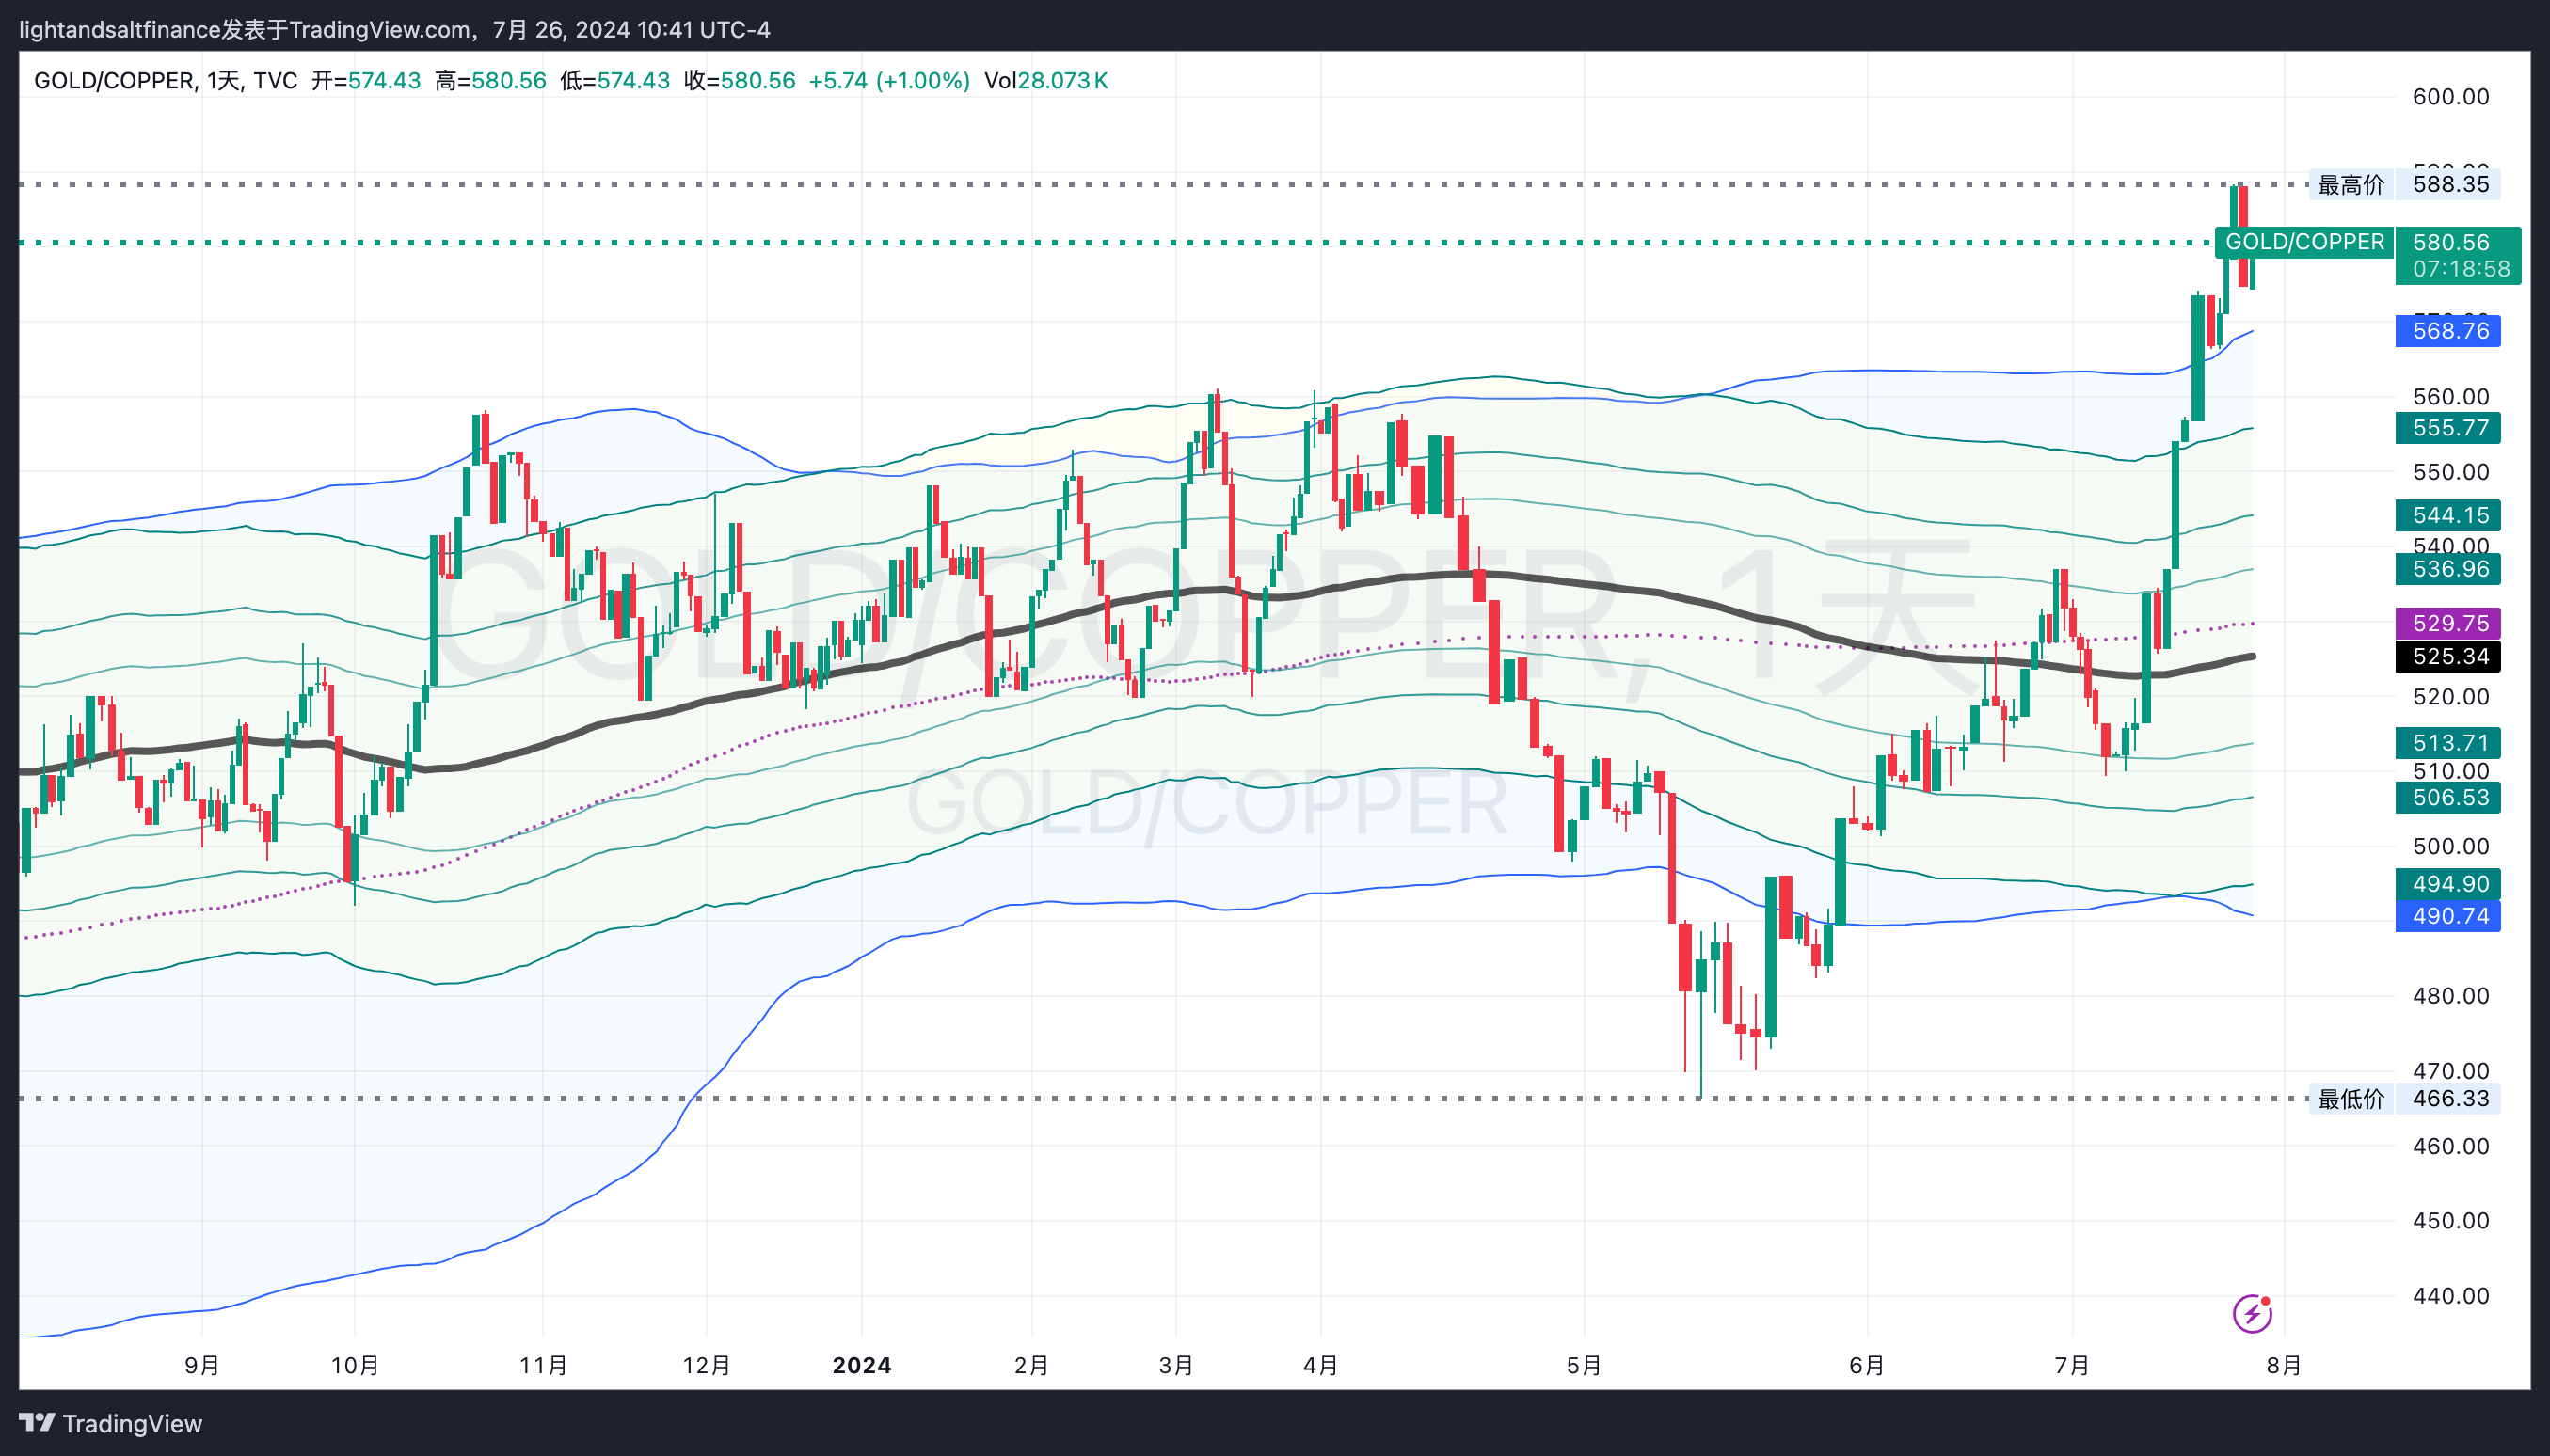Click the green 555.77 band label
This screenshot has width=2550, height=1456.
[2448, 428]
